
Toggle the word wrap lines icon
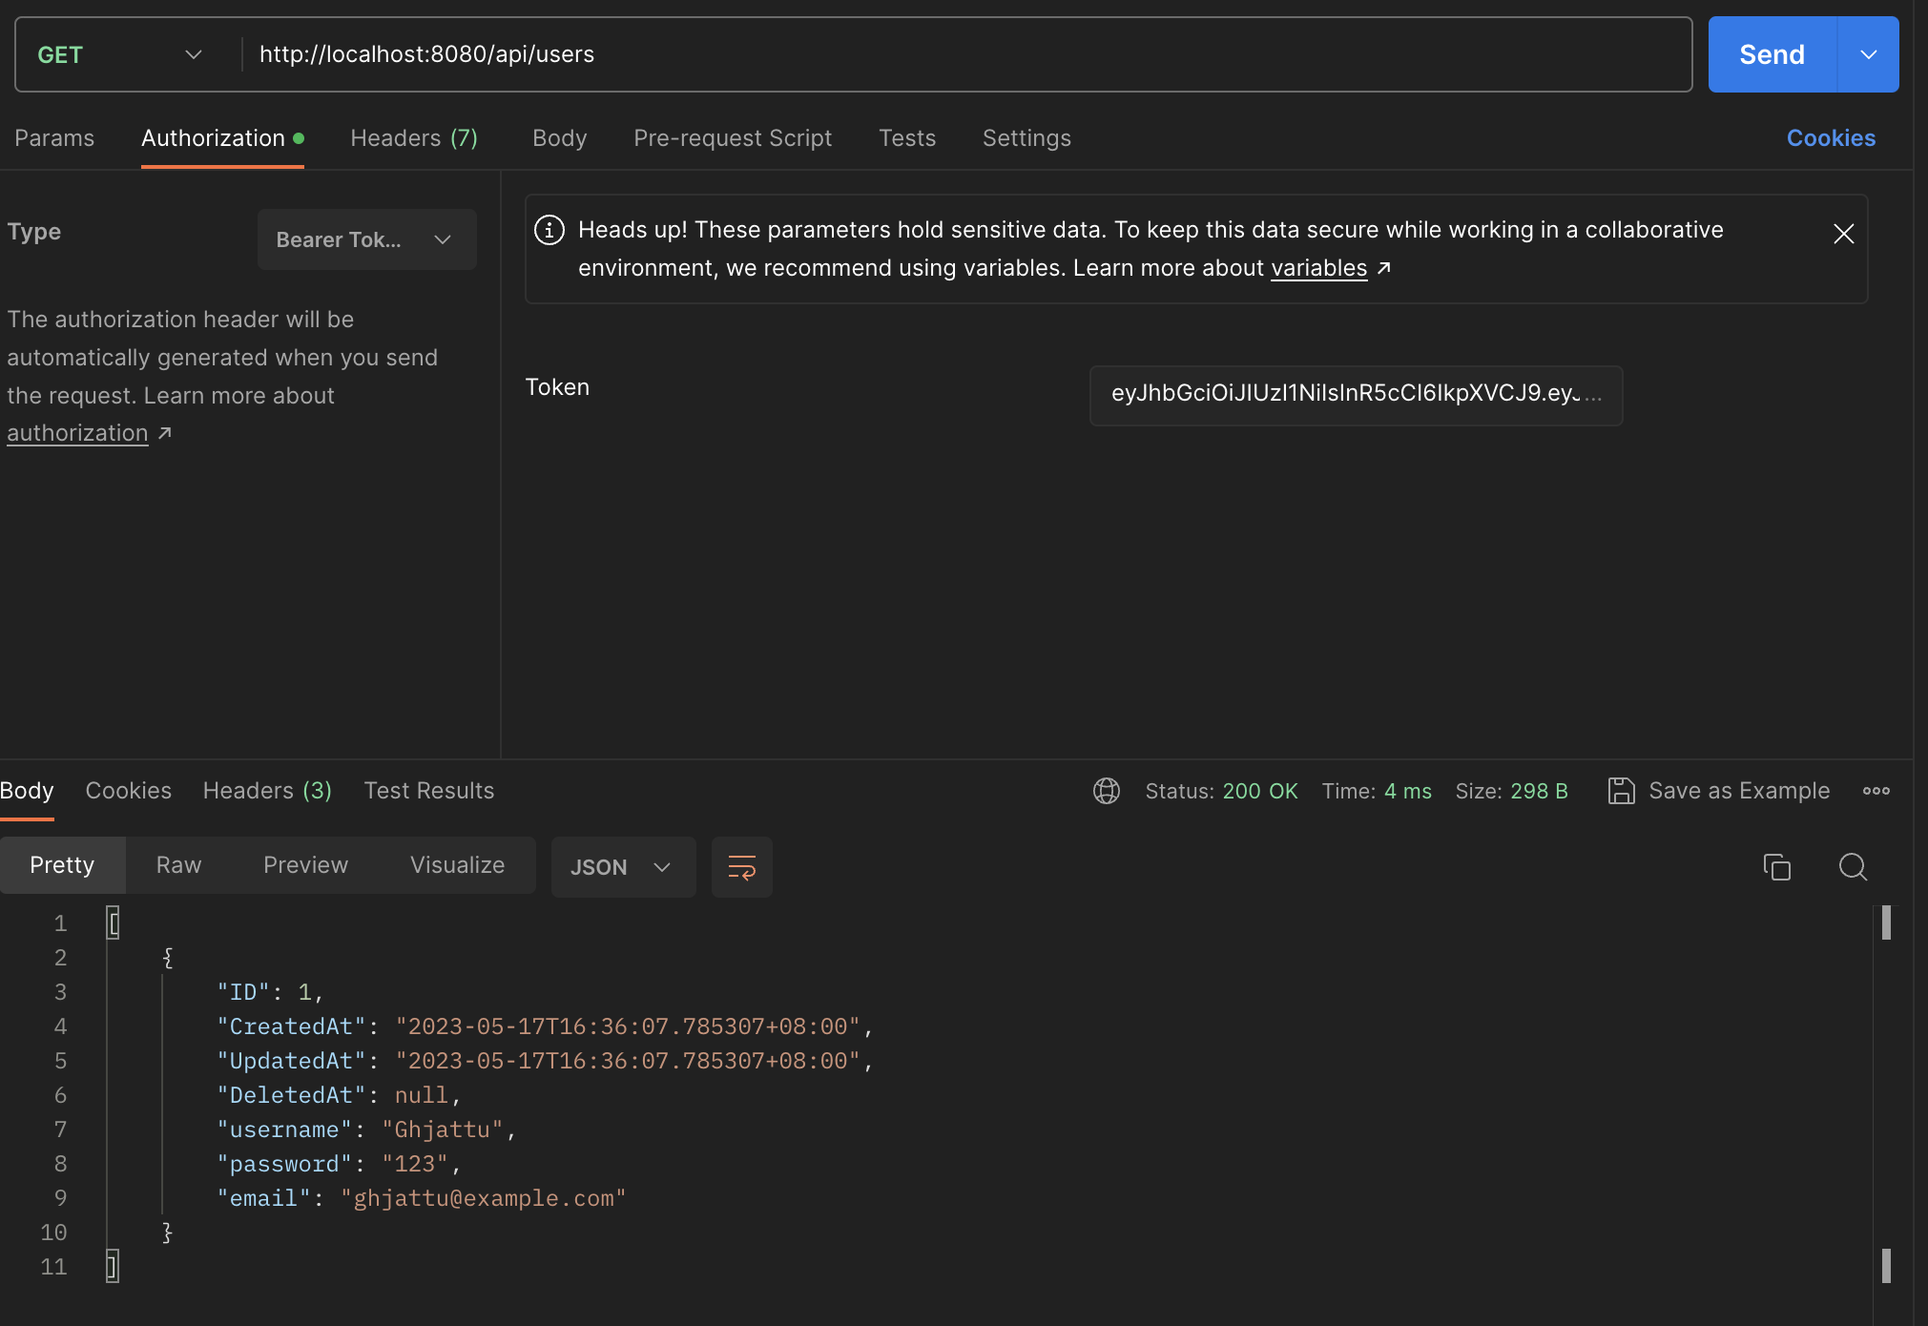[741, 867]
